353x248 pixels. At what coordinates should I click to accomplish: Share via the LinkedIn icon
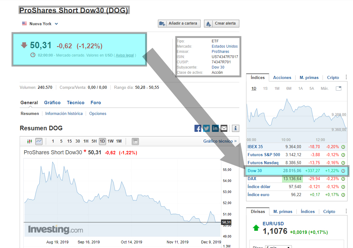pos(215,128)
